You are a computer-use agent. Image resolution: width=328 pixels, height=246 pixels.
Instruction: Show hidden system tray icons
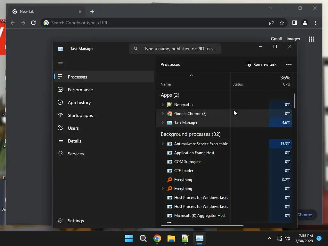point(269,238)
